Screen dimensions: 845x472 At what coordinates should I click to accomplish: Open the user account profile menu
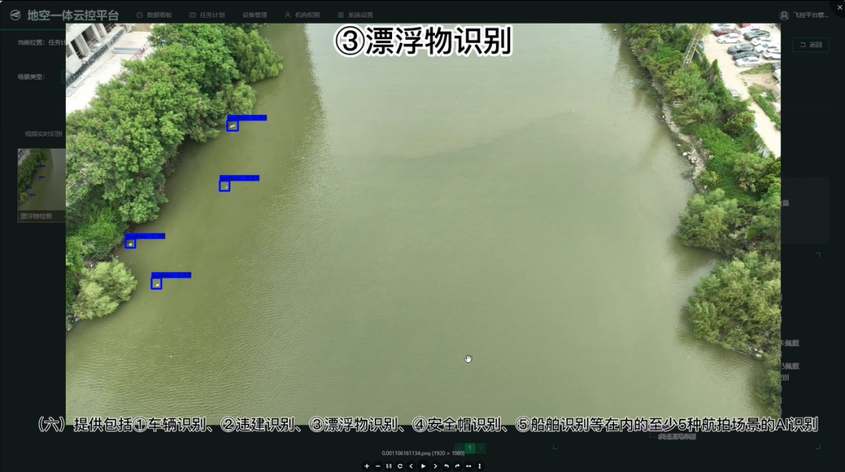click(804, 15)
